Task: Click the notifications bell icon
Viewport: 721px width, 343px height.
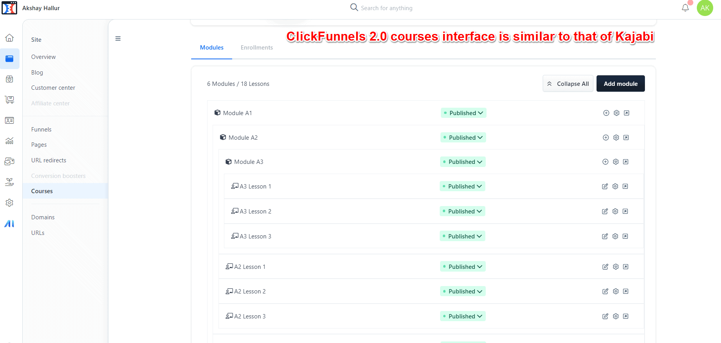Action: [685, 8]
